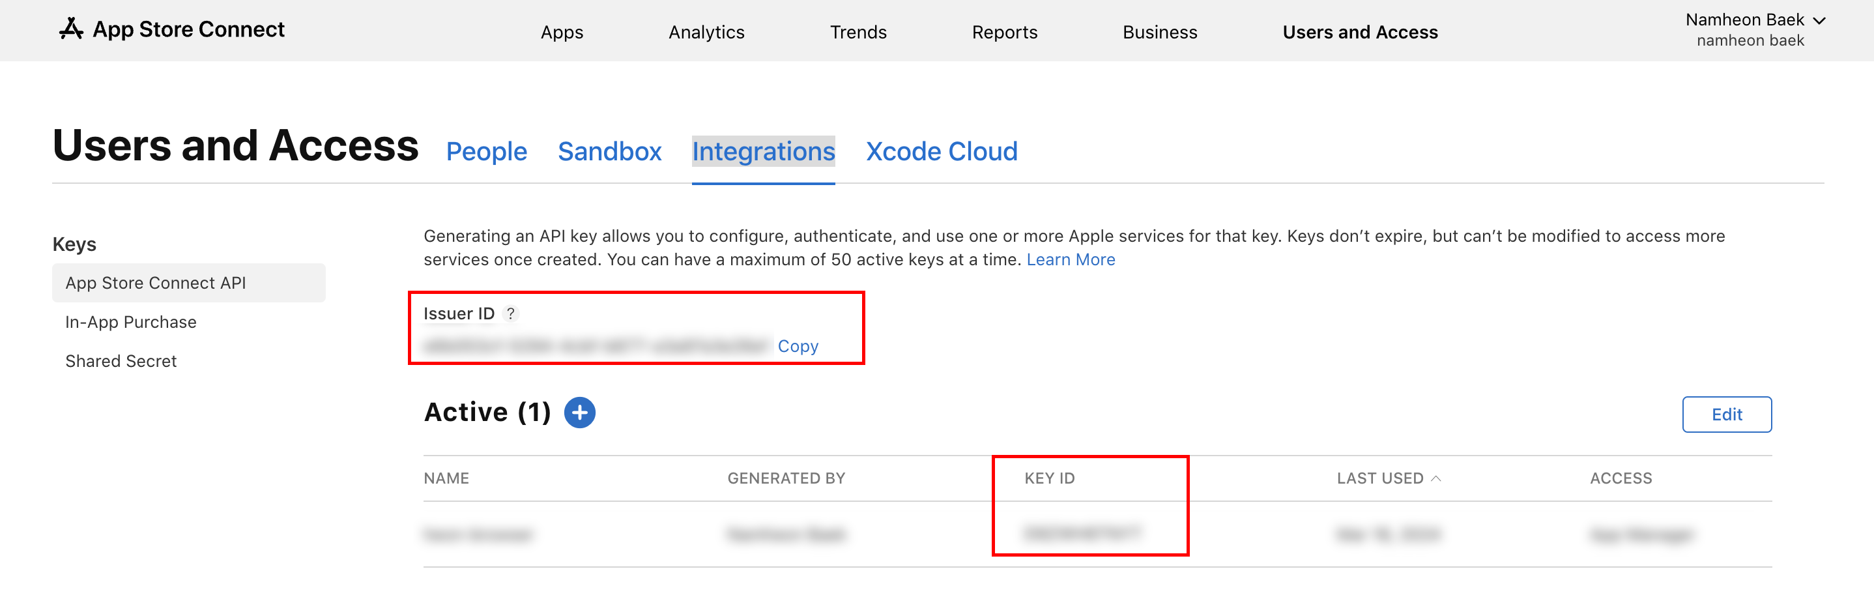1874x597 pixels.
Task: Select Users and Access in top navigation
Action: coord(1360,32)
